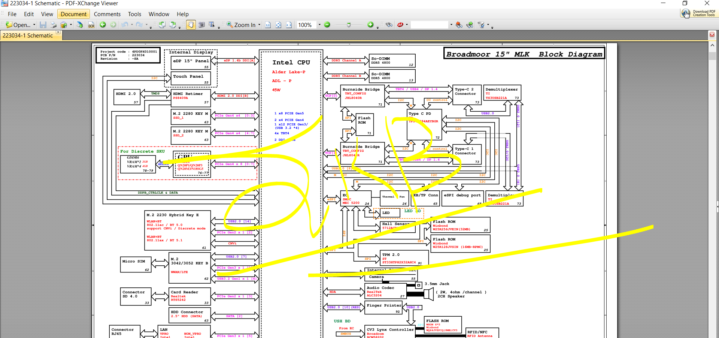Expand the search options funnel dropdown
This screenshot has width=719, height=338.
pos(488,25)
